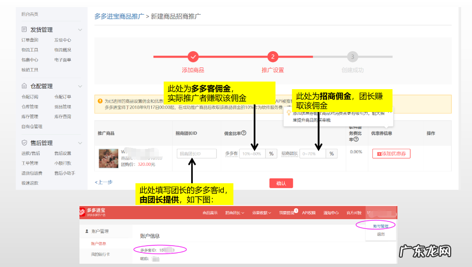Click the 账户管理 sidebar heading

tap(100, 231)
